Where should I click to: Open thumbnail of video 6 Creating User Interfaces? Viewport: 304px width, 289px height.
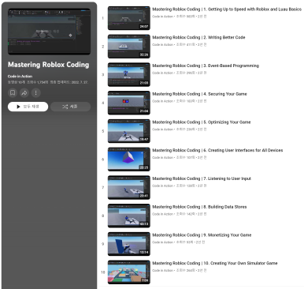pyautogui.click(x=129, y=160)
